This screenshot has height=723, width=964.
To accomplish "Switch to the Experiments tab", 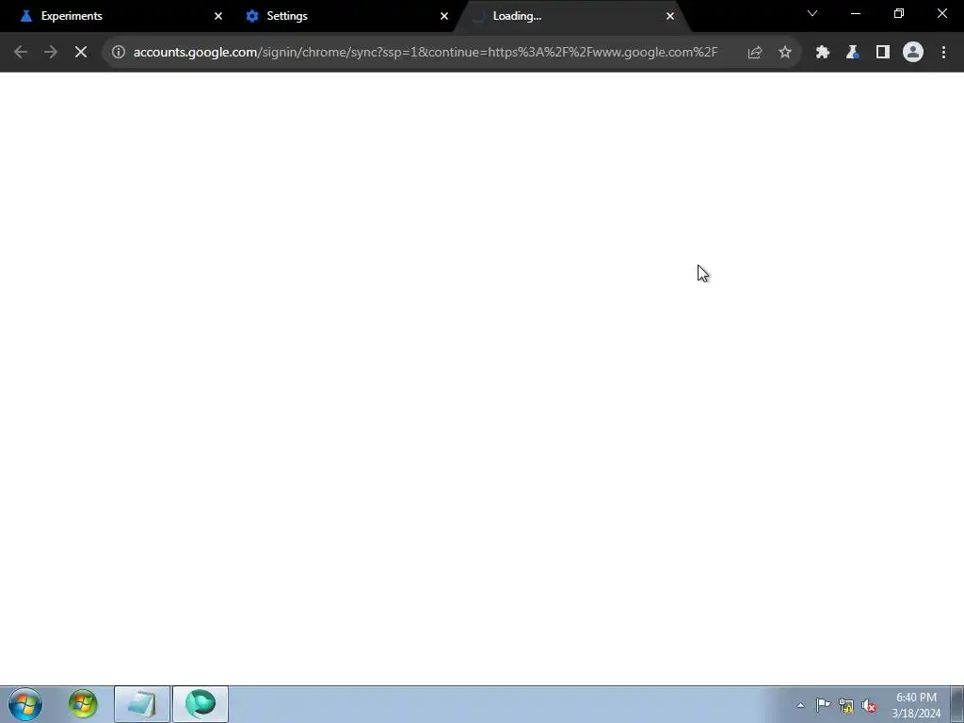I will tap(117, 16).
